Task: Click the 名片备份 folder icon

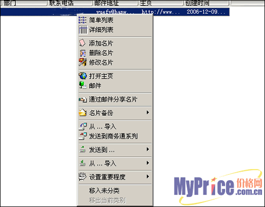Action: (83, 113)
